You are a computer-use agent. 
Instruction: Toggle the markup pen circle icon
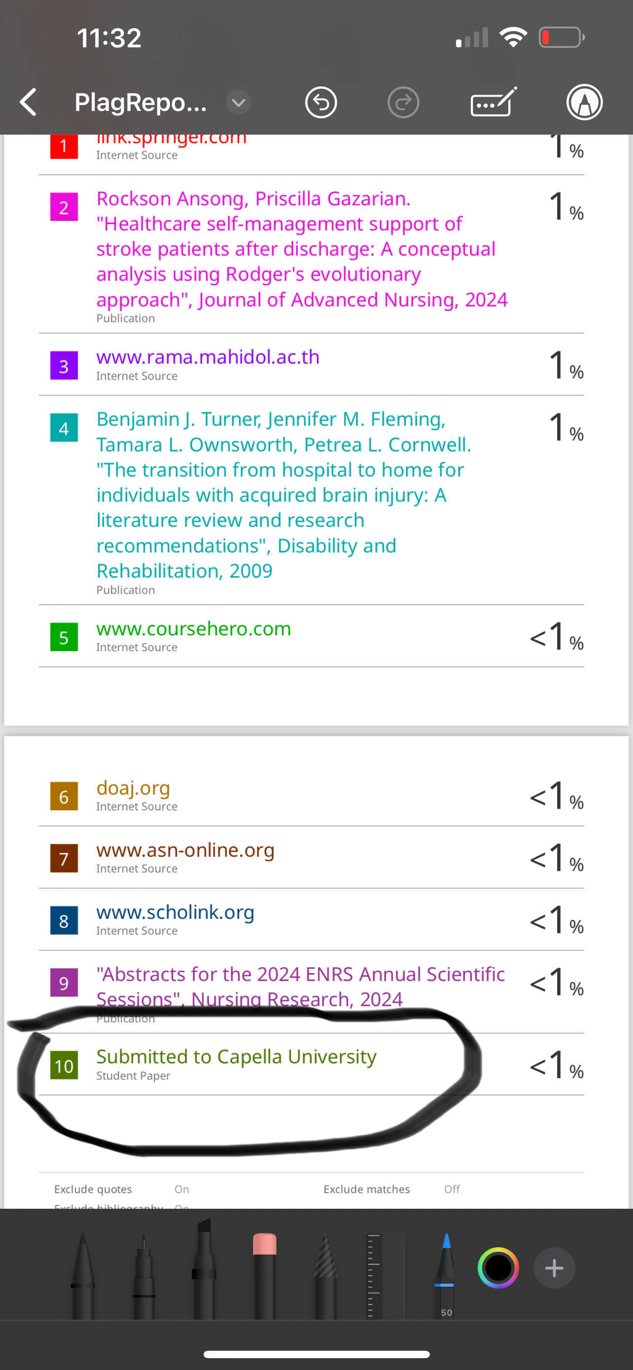(x=585, y=102)
